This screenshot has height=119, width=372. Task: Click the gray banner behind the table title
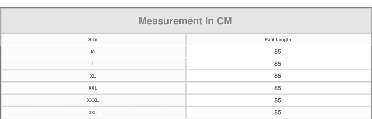[x=186, y=21]
